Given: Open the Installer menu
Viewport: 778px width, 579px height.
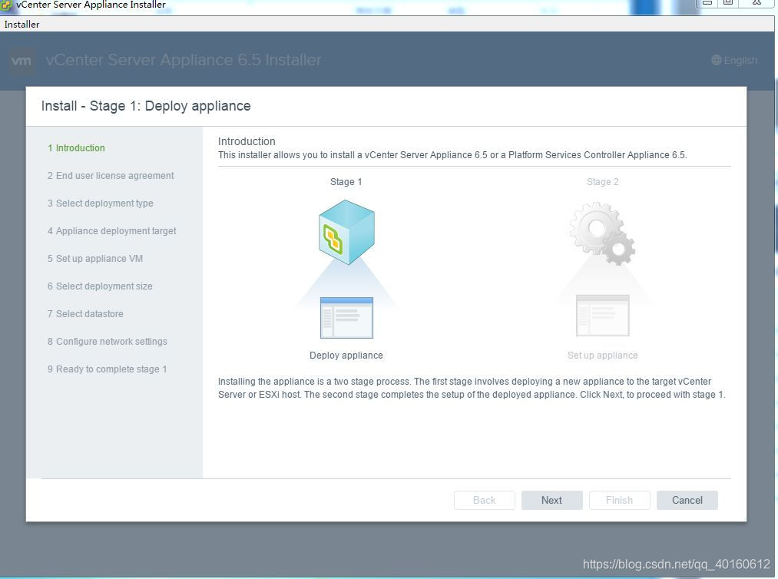Looking at the screenshot, I should click(22, 25).
